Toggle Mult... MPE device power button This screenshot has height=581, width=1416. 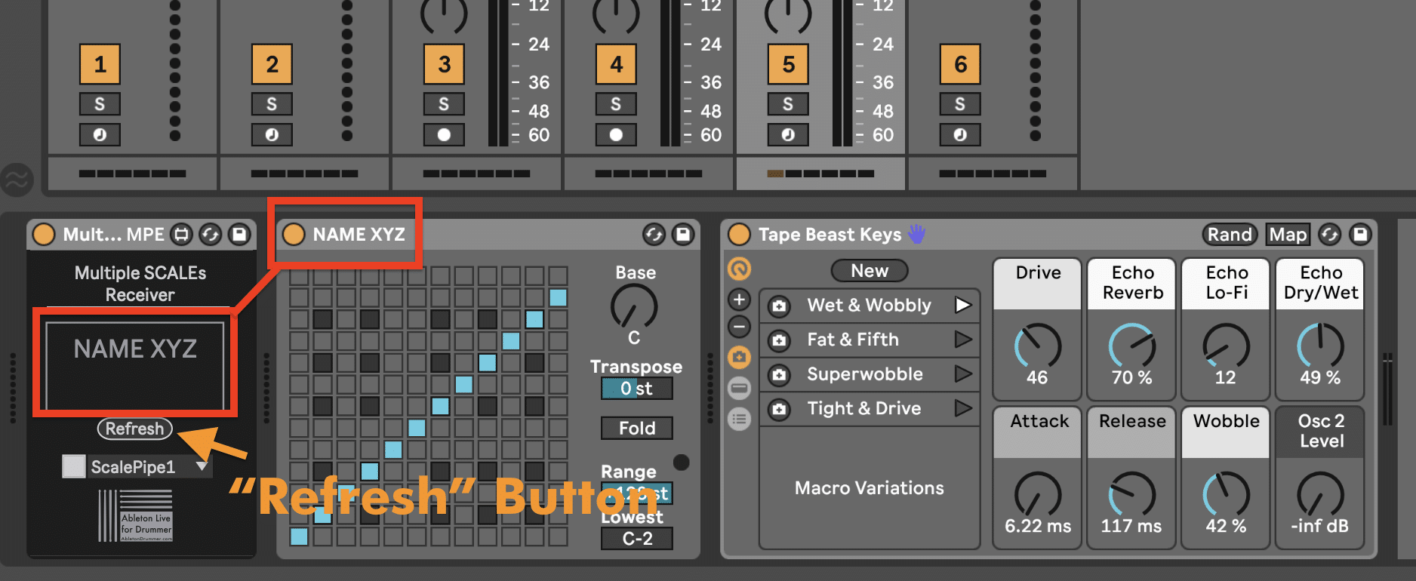[x=44, y=235]
